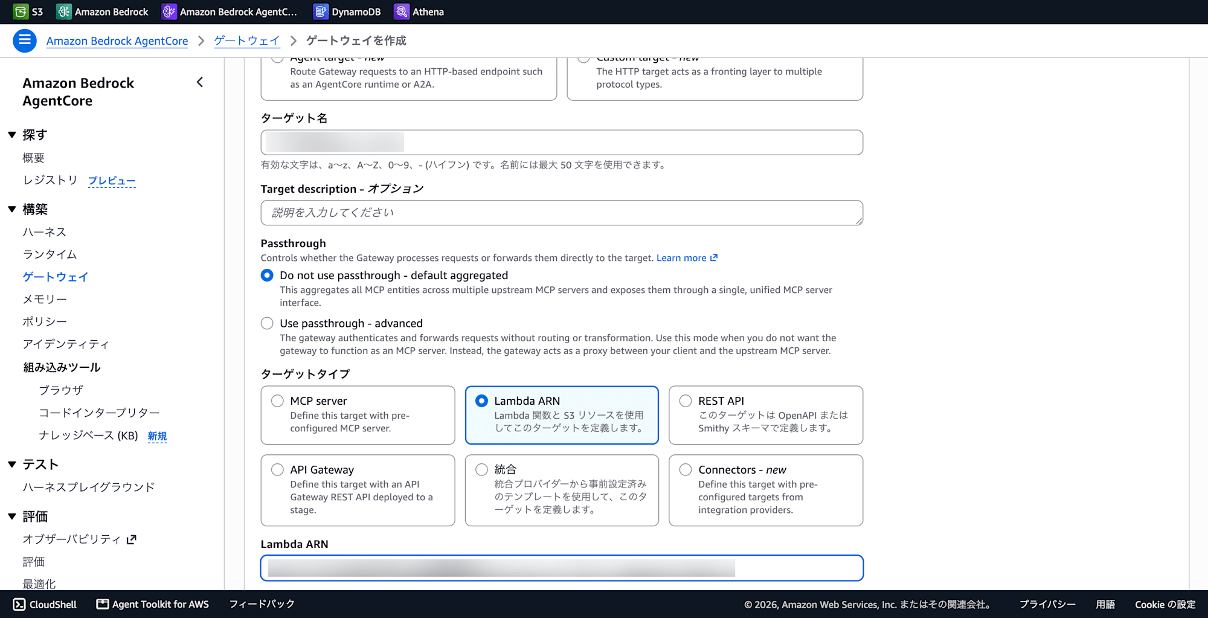
Task: Click the Lambda ARN input field
Action: [562, 568]
